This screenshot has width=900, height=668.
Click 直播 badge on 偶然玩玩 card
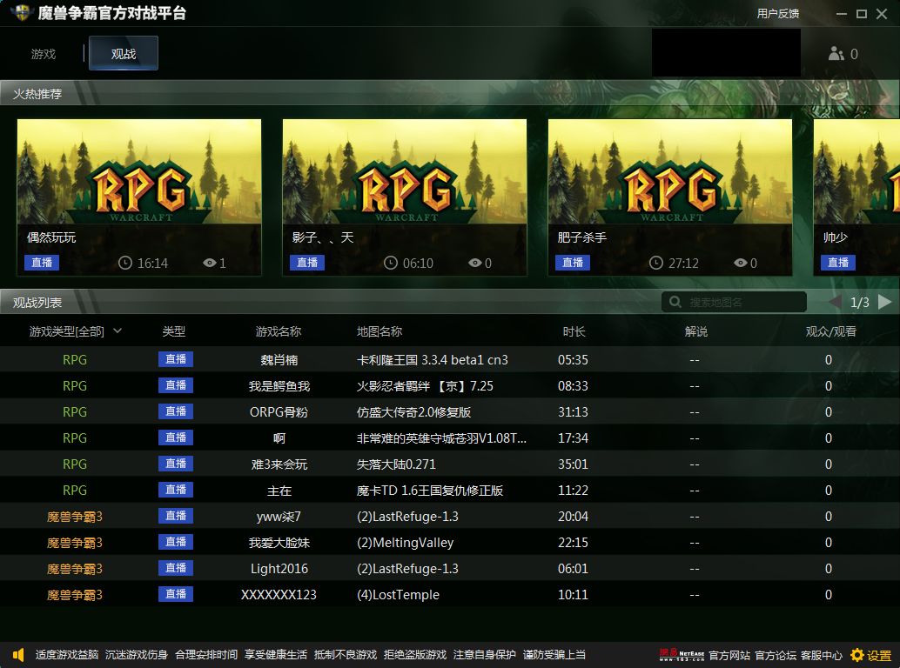point(42,263)
